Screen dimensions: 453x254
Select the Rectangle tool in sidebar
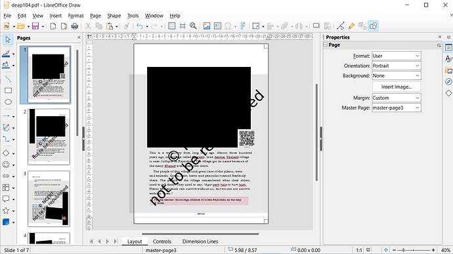click(x=8, y=91)
